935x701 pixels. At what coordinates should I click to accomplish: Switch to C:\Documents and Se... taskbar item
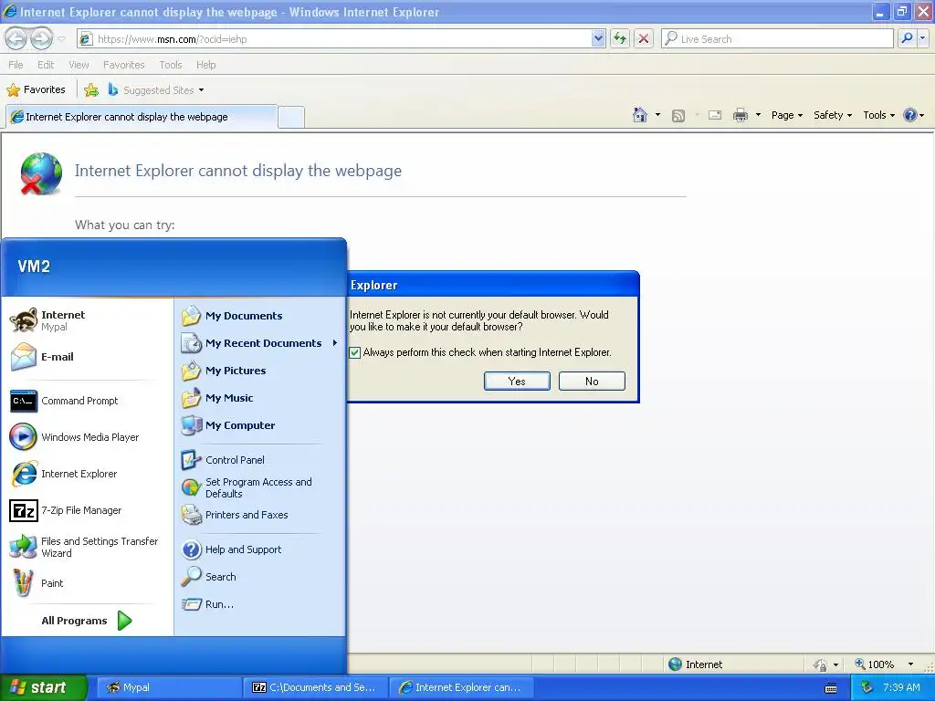click(x=315, y=687)
